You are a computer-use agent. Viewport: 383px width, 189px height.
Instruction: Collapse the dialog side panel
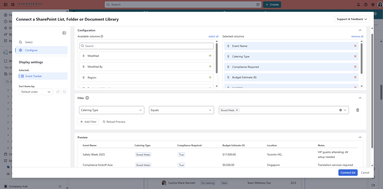click(64, 33)
